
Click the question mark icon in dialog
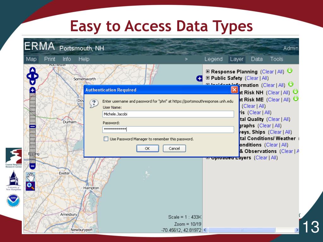click(x=94, y=103)
